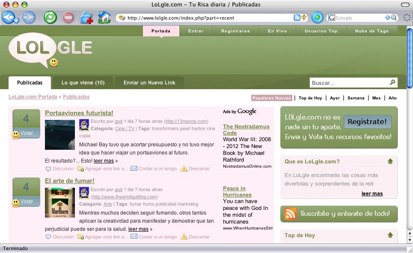Image resolution: width=413 pixels, height=253 pixels.
Task: Click the magnifier in browser search box
Action: coord(393,17)
